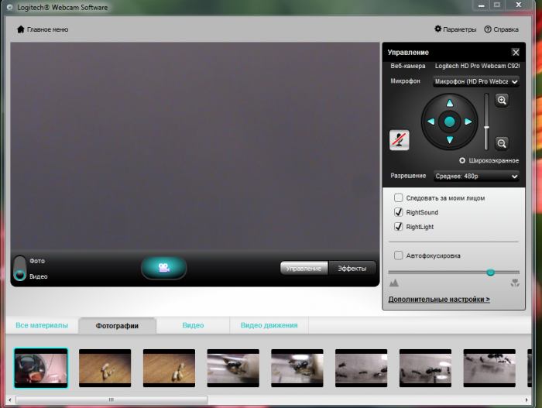Select the first photo thumbnail in gallery

coord(41,368)
